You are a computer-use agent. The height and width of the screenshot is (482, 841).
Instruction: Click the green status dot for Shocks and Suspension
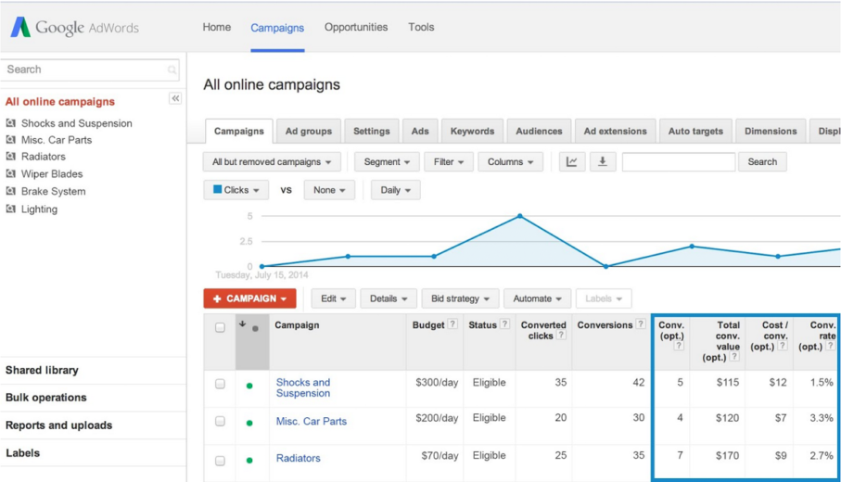point(249,386)
